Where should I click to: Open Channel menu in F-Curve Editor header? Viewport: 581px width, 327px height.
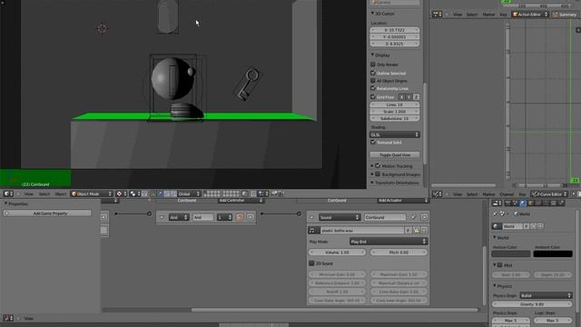(507, 193)
